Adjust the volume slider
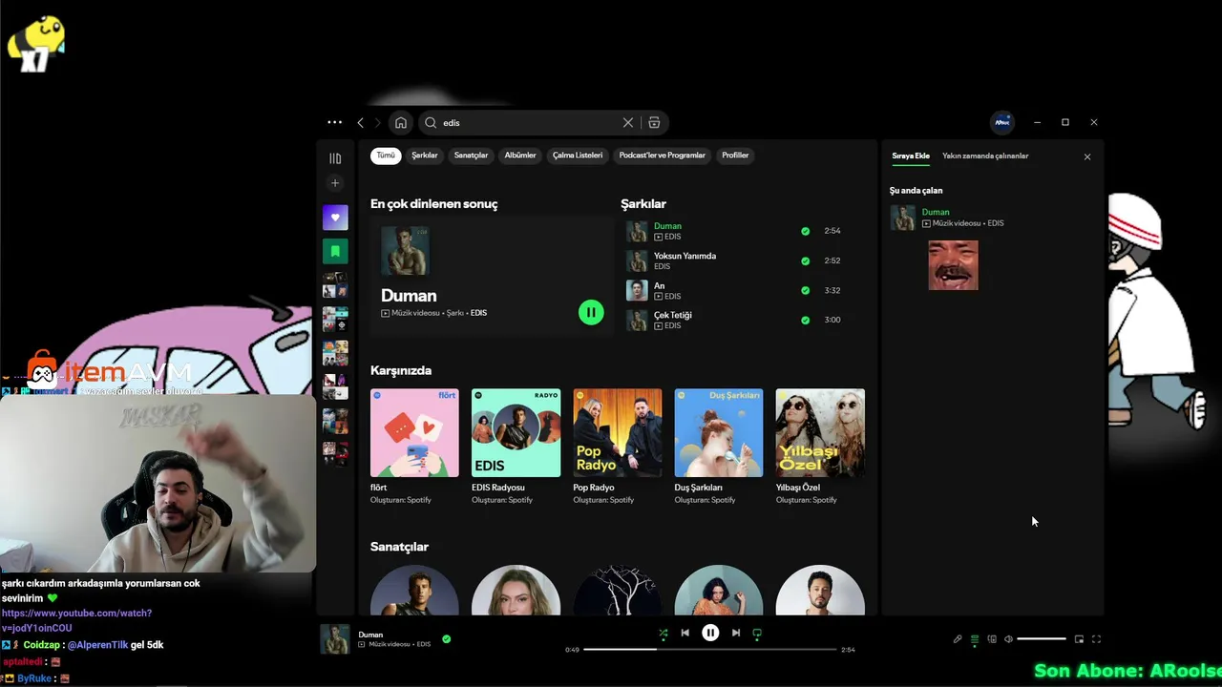Screen dimensions: 1222x687 click(1042, 639)
